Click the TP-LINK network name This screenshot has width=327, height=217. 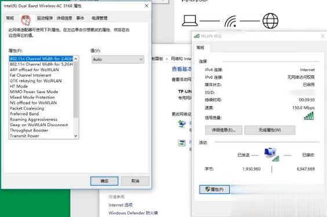pos(185,91)
